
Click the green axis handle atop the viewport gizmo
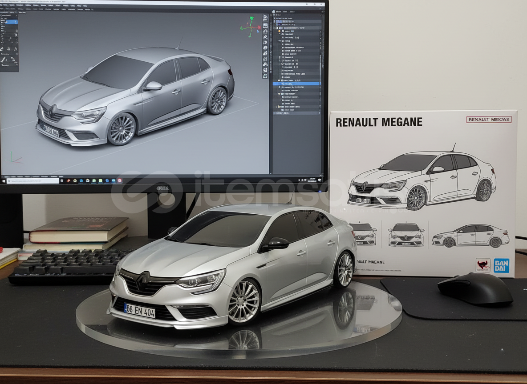(251, 19)
